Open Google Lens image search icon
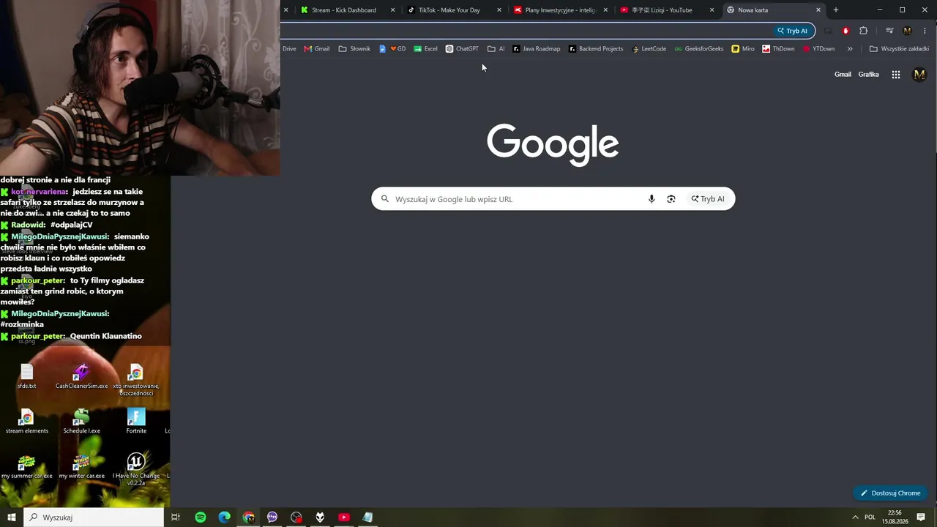 pyautogui.click(x=671, y=199)
